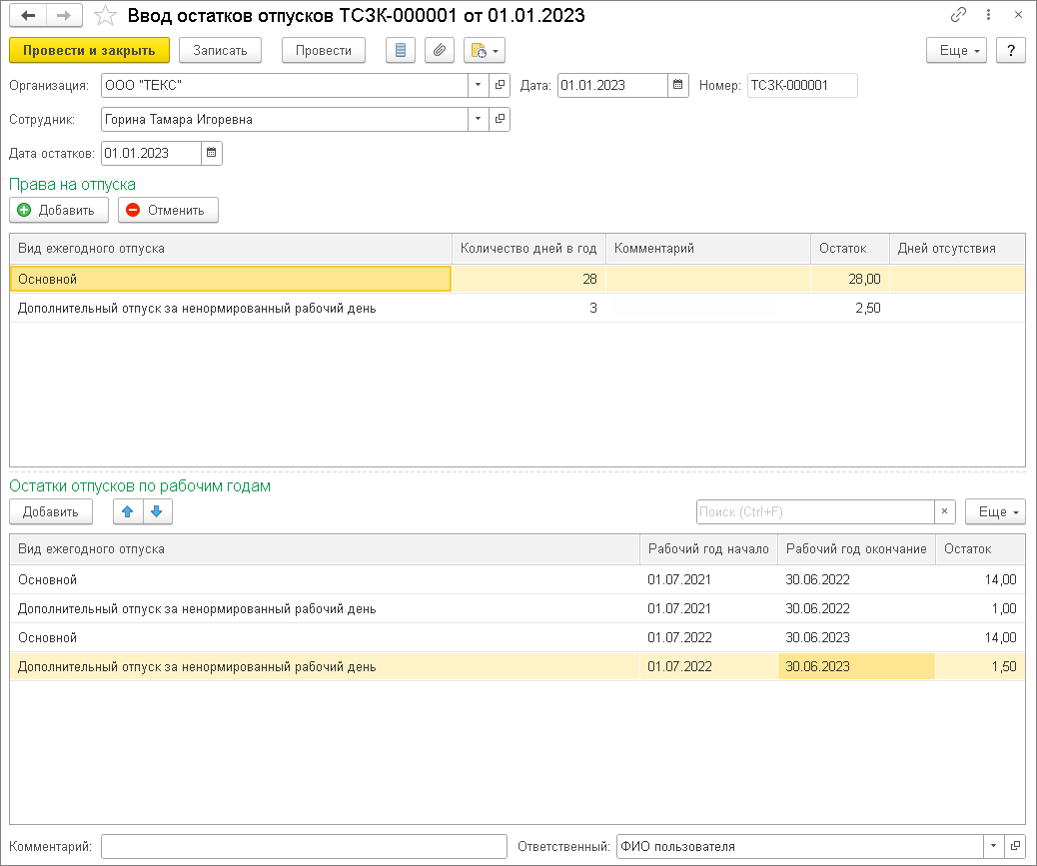Open the create-based-on icon dropdown
Screen dimensions: 1037x866
485,50
